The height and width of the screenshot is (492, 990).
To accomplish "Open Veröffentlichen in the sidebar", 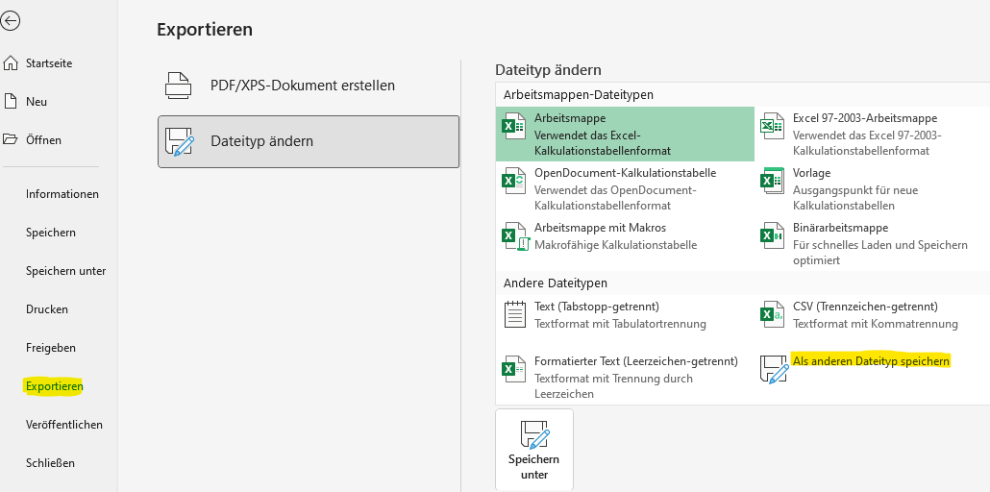I will click(63, 425).
